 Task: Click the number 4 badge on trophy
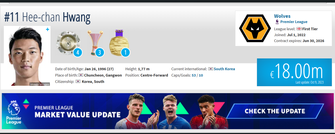[x=78, y=53]
